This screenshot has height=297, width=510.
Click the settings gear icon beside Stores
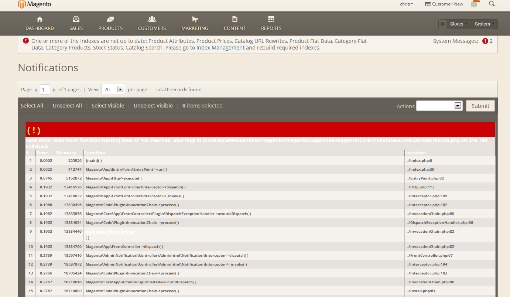(x=443, y=24)
